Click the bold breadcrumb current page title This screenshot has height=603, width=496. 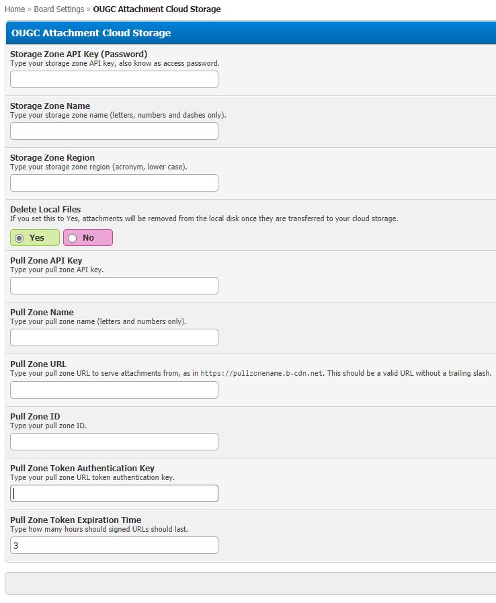click(157, 9)
